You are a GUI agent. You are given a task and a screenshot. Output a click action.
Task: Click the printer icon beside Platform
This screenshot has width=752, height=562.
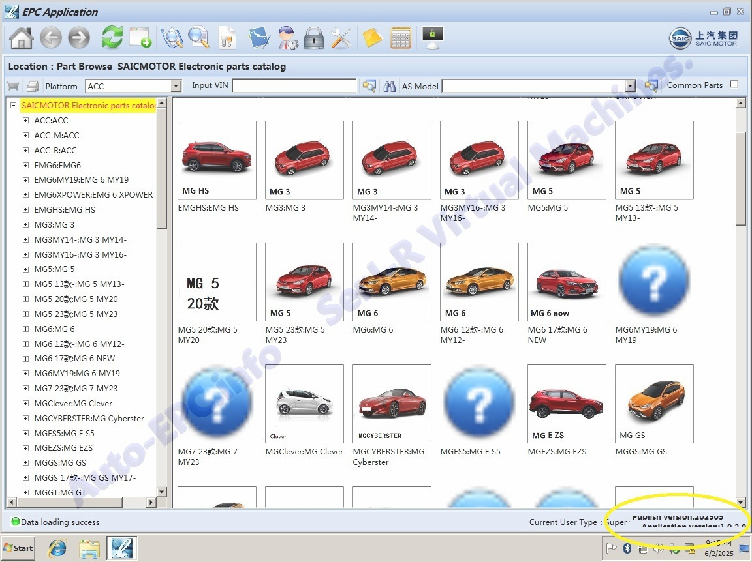coord(33,86)
